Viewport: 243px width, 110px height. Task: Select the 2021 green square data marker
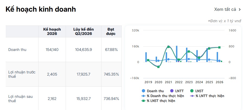tap(168, 47)
